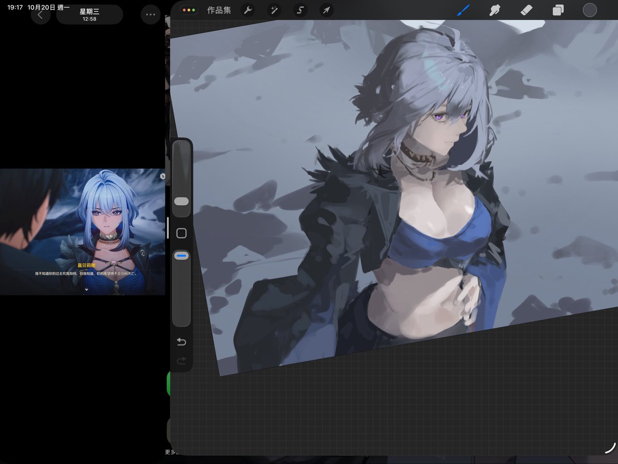
Task: Tap the dialogue continue arrow in reference image
Action: [87, 290]
